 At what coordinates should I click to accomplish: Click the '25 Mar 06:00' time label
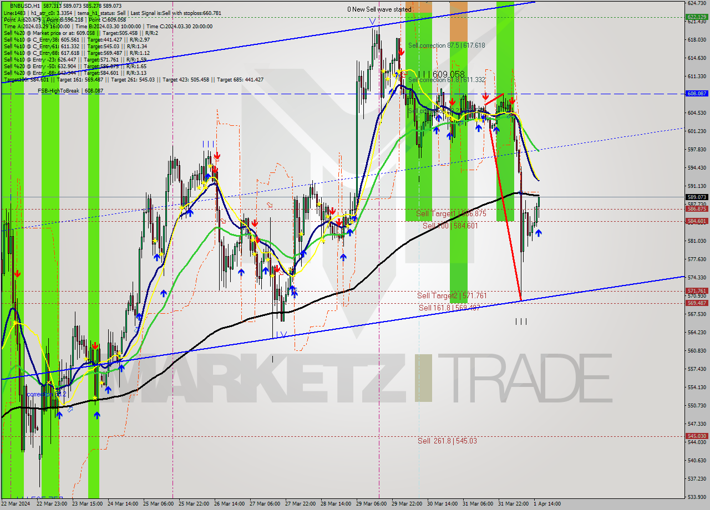click(x=158, y=504)
